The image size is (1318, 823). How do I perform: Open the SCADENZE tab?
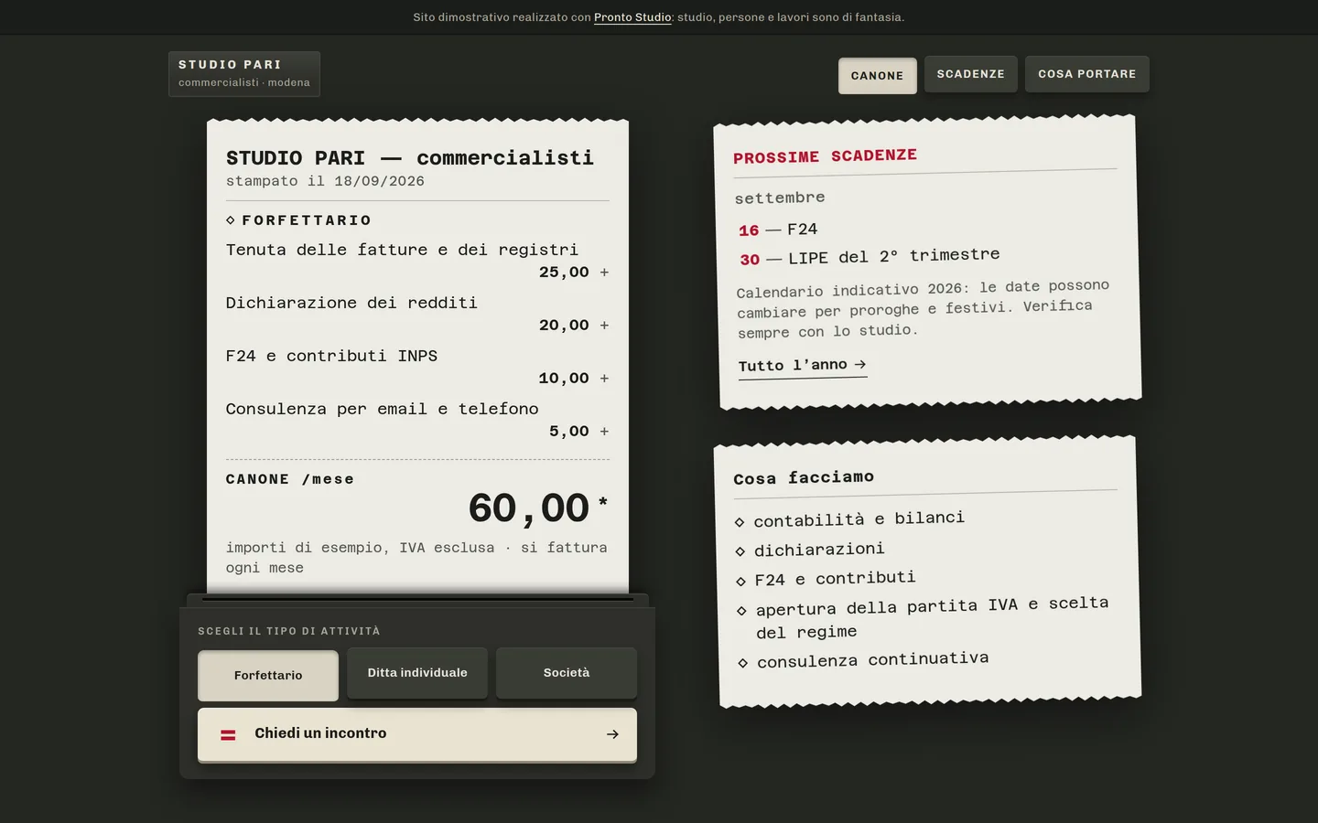[970, 74]
